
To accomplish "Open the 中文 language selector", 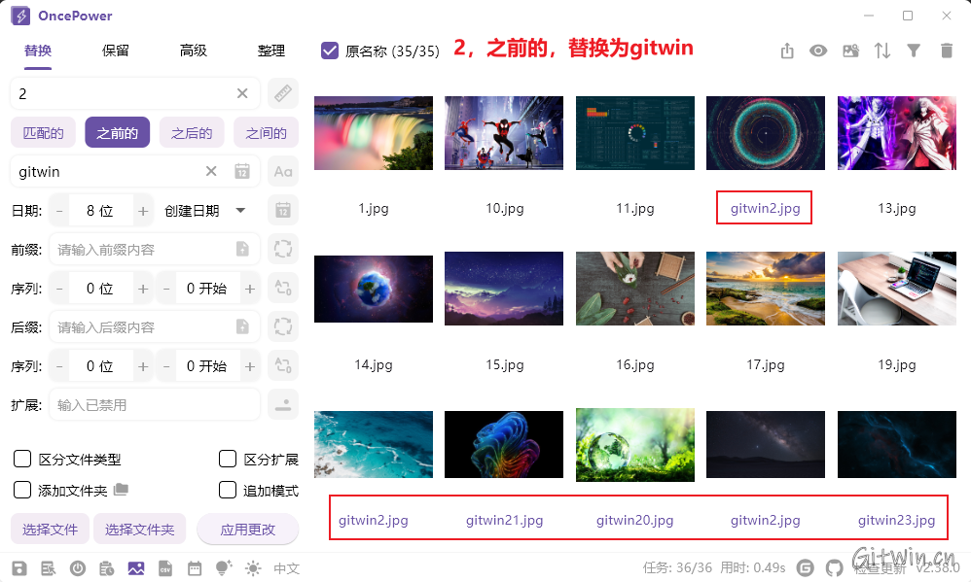I will coord(286,568).
